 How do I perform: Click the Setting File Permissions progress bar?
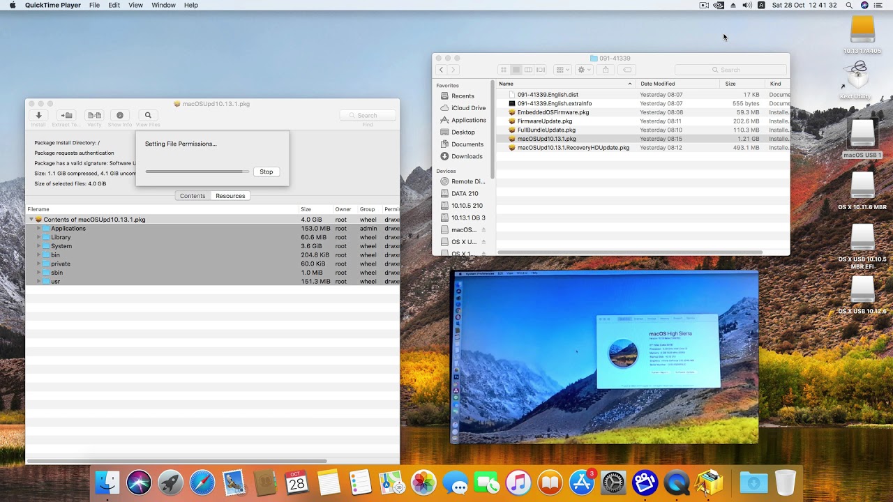click(197, 172)
